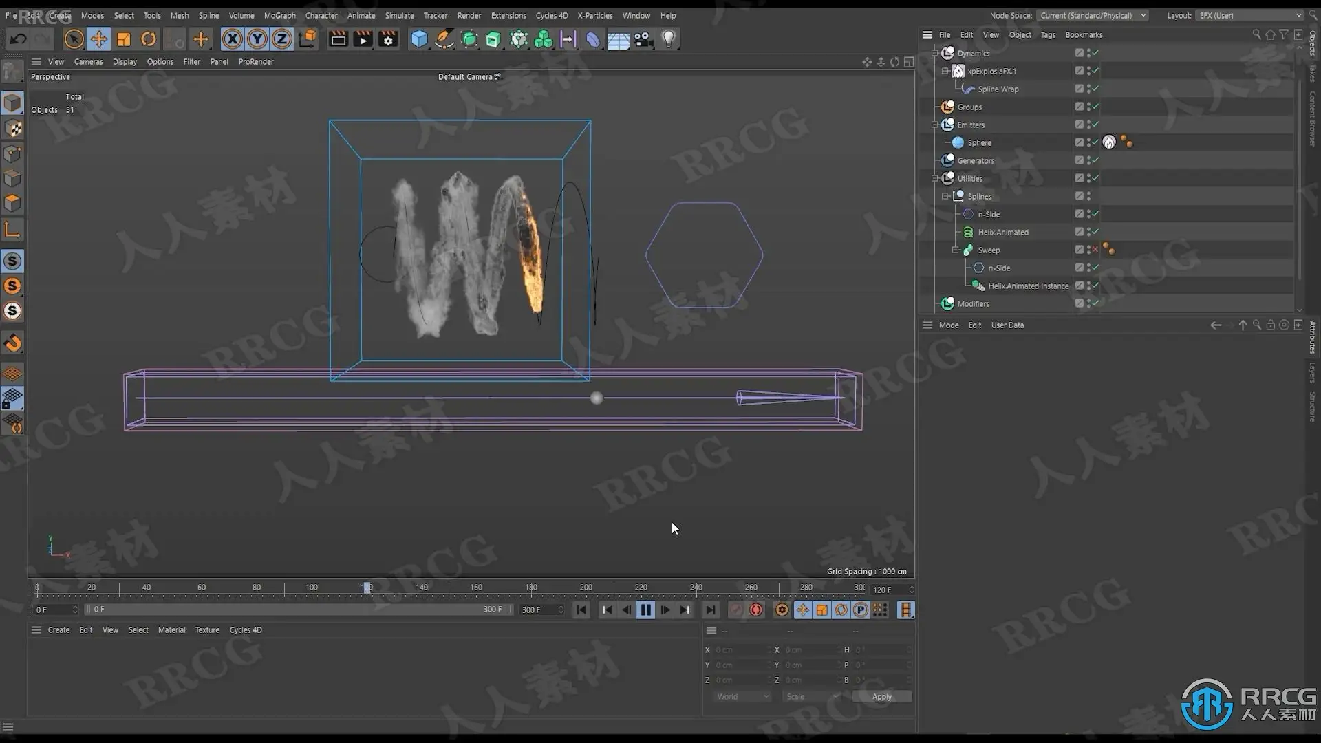This screenshot has width=1321, height=743.
Task: Select the Move tool in the toolbar
Action: coord(98,39)
